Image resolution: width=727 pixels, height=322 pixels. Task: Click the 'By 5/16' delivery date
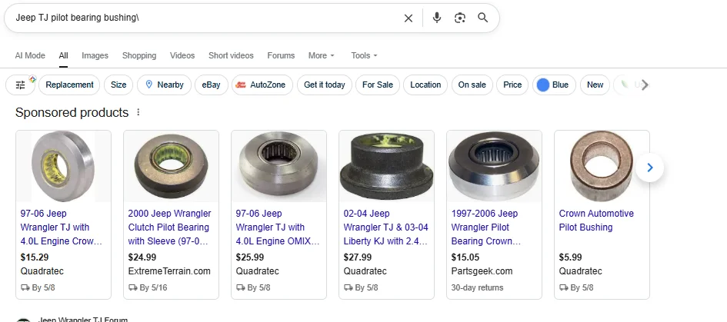(153, 287)
